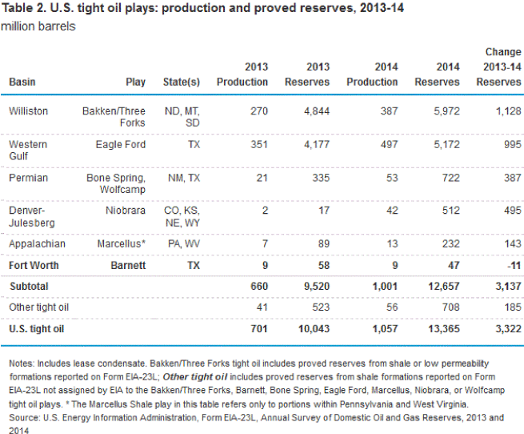Image resolution: width=524 pixels, height=434 pixels.
Task: Click the '2013 Production' column header
Action: click(242, 74)
